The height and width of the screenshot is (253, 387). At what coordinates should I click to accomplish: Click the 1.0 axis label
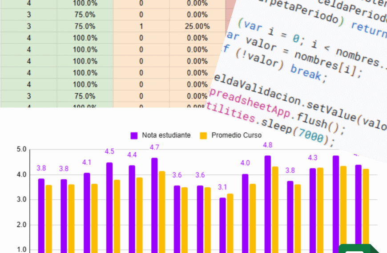click(x=21, y=249)
